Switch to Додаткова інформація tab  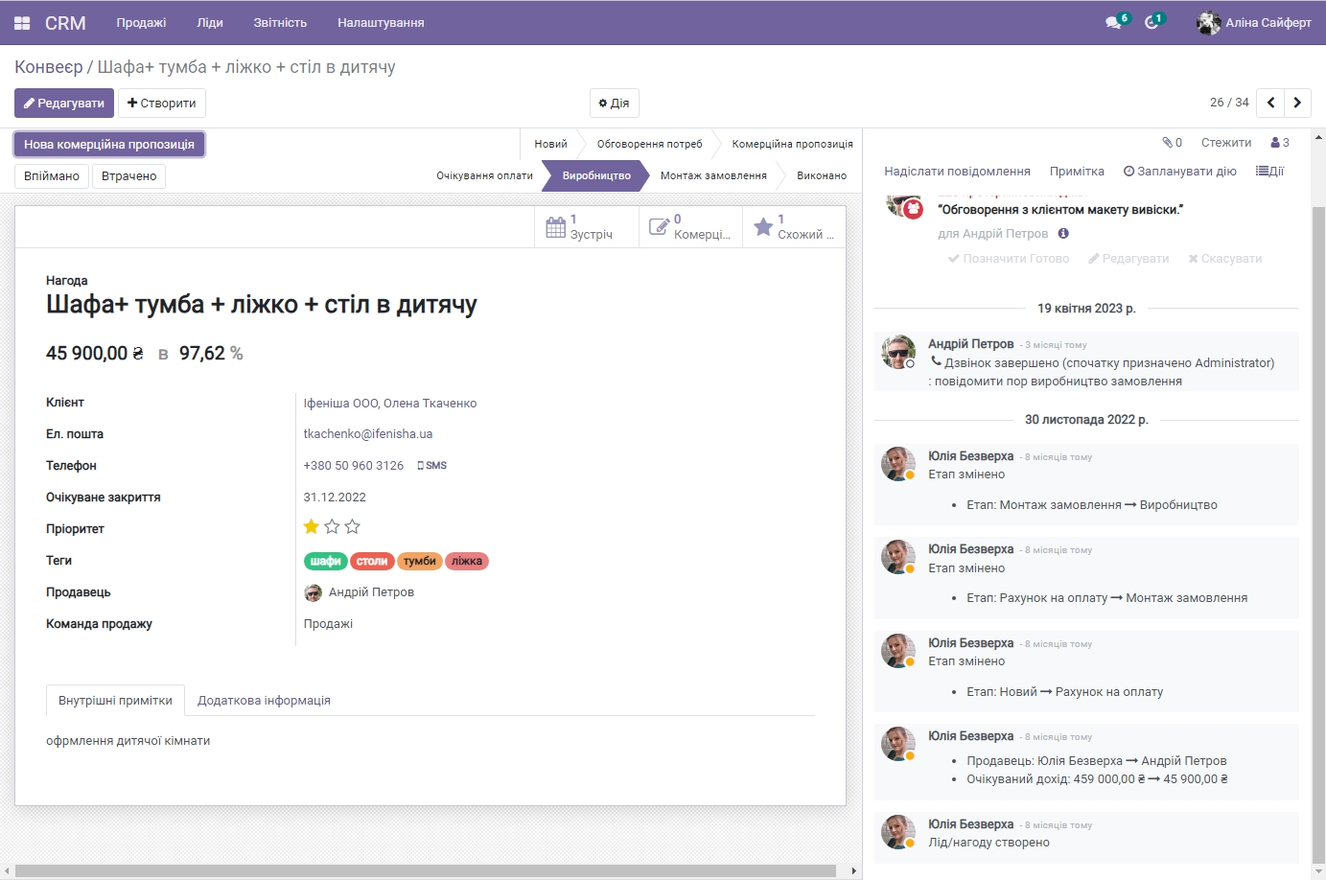pyautogui.click(x=264, y=700)
